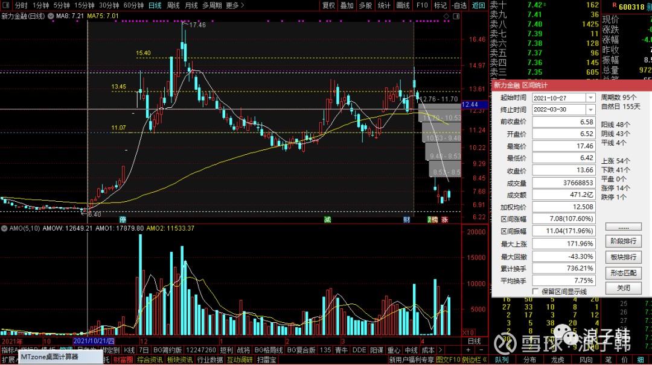Viewport: 652px width, 365px height.
Task: Toggle 保留区间显示线 checkbox
Action: coord(535,292)
